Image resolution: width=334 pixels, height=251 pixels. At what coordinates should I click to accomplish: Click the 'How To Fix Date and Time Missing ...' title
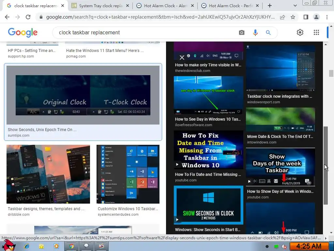[208, 175]
